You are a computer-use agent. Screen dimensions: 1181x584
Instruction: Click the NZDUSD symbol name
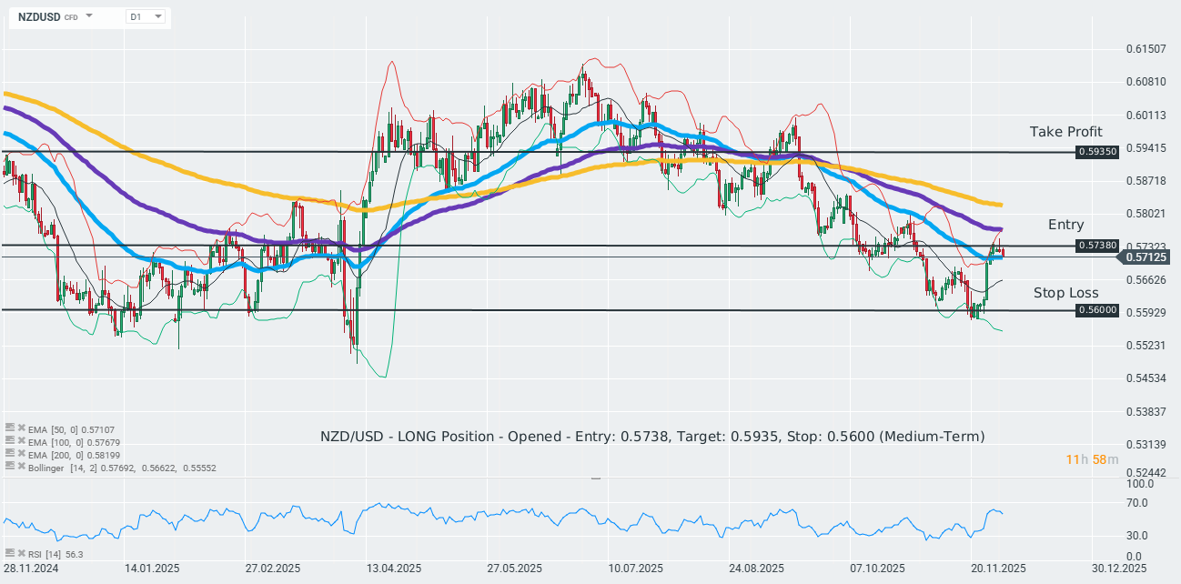click(x=39, y=16)
